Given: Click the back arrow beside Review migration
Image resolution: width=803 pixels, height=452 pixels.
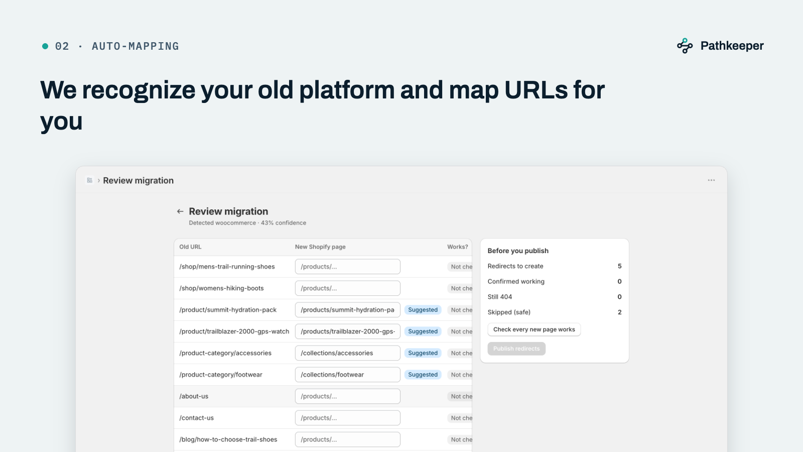Looking at the screenshot, I should point(180,211).
